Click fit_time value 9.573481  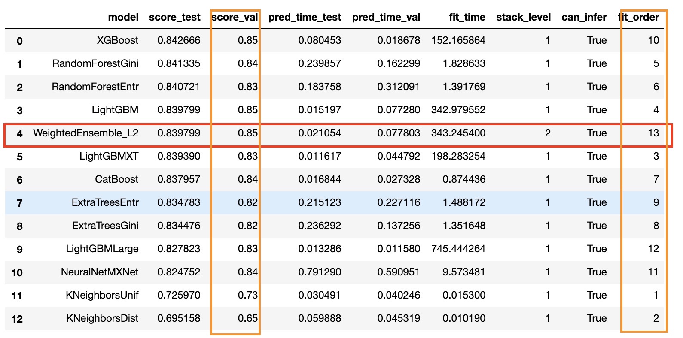464,272
